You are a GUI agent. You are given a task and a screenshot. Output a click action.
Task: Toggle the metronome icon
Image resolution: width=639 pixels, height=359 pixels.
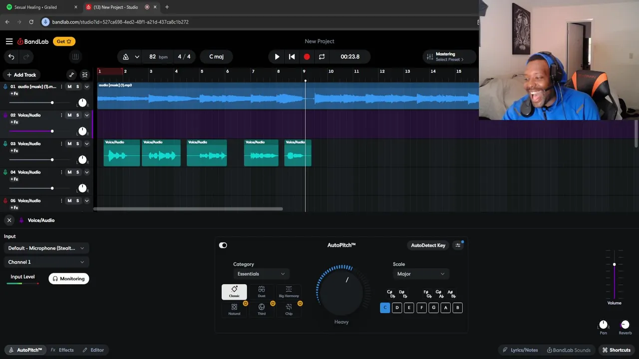click(x=126, y=57)
